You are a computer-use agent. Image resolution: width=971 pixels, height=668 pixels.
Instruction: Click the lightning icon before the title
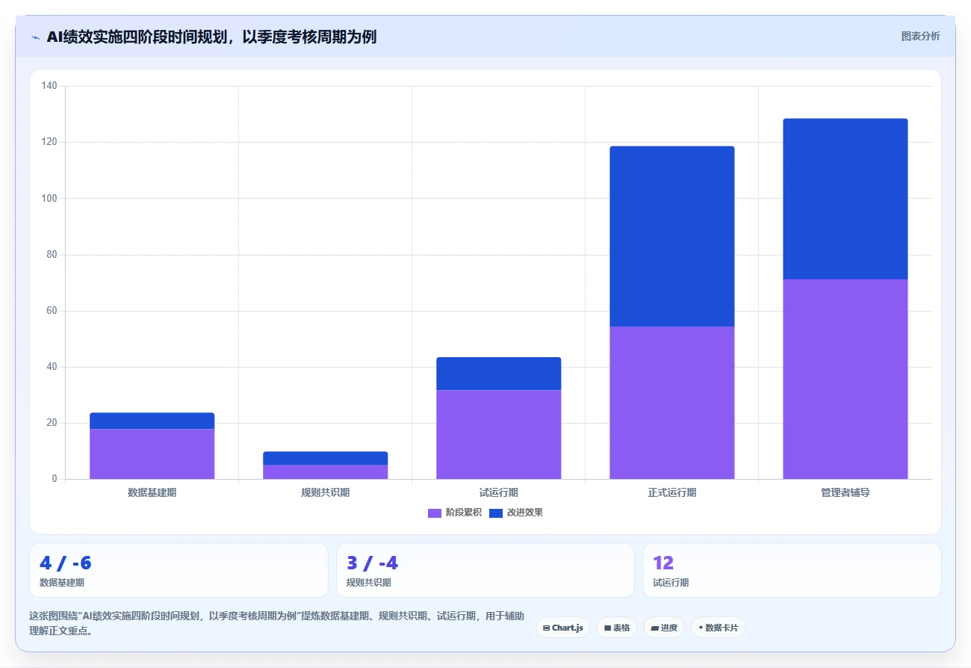pos(35,37)
